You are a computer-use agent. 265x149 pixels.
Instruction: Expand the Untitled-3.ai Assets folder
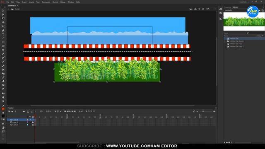[225, 41]
